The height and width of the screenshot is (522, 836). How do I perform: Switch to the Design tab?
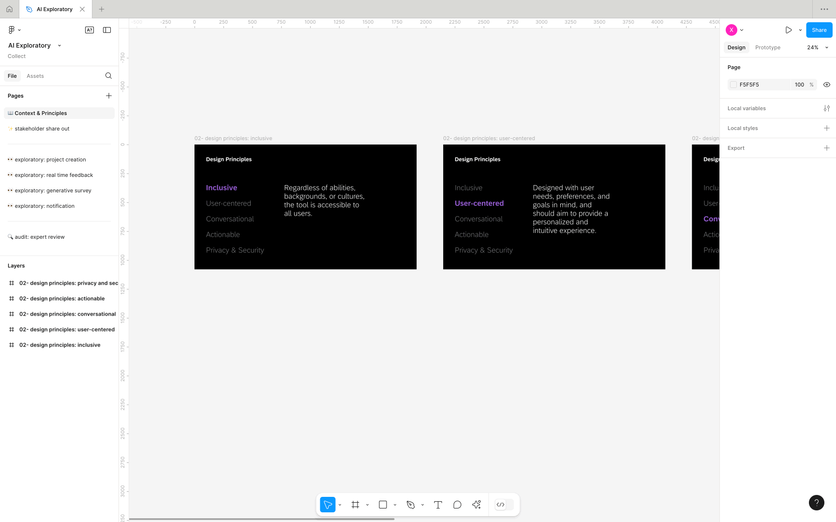736,47
